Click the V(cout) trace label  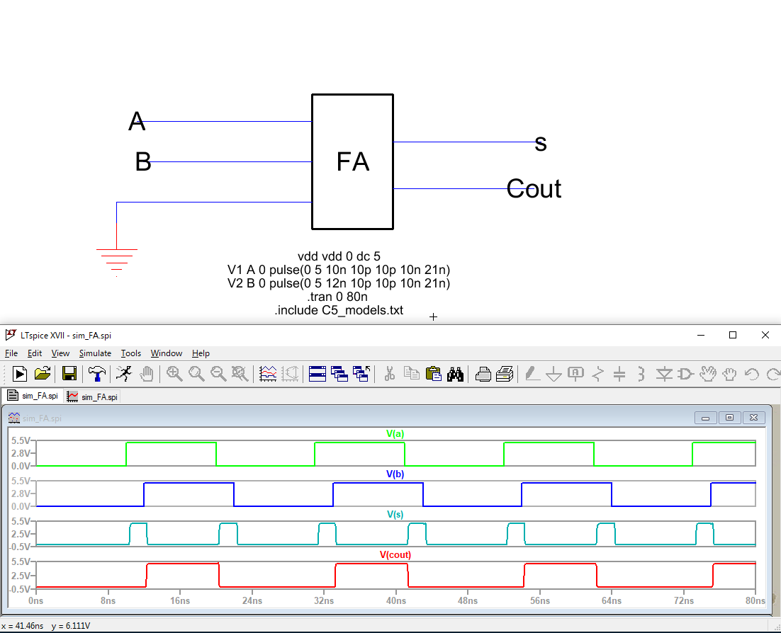(395, 554)
